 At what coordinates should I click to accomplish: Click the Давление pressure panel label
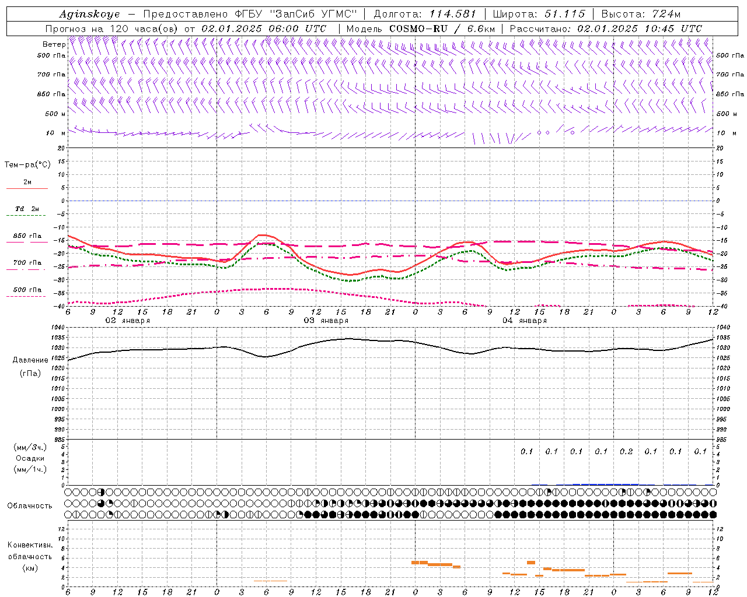(30, 360)
